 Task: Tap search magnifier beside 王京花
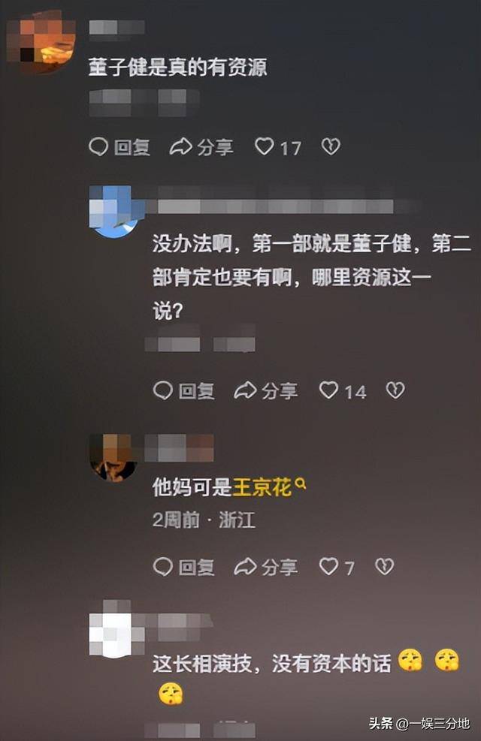tap(301, 483)
